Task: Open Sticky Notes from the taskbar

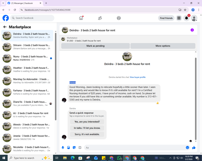Action: pos(104,158)
